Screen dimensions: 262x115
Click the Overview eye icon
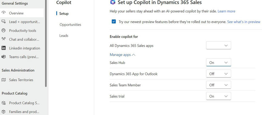3,13
